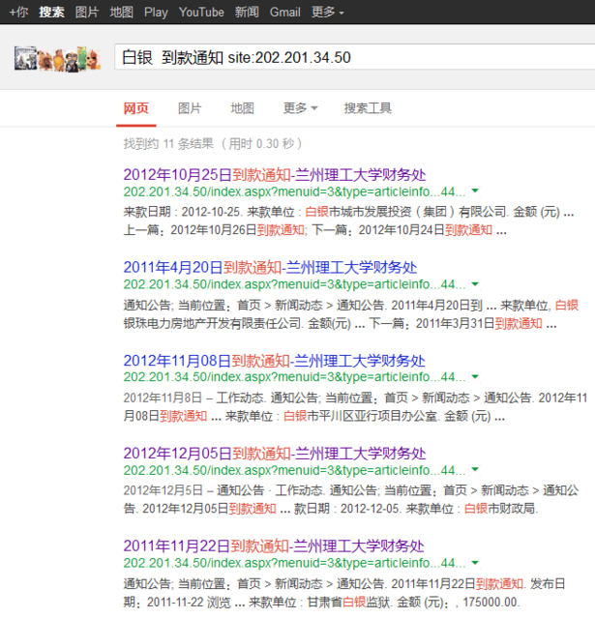
Task: Open Play in the top navigation bar
Action: [x=155, y=12]
